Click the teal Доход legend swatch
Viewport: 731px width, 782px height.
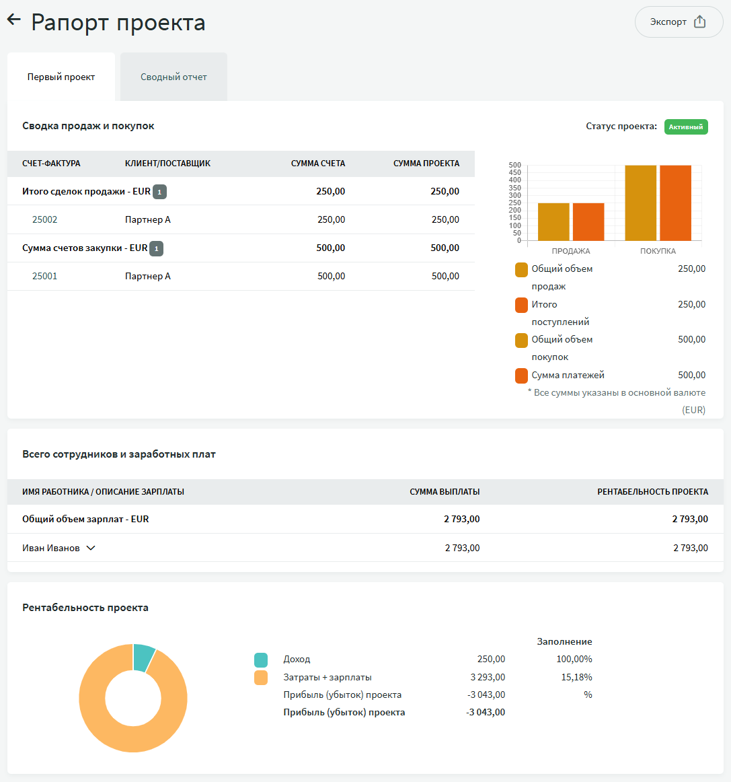261,660
